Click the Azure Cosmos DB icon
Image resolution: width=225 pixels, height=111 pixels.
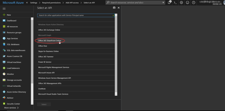[x=4, y=56]
